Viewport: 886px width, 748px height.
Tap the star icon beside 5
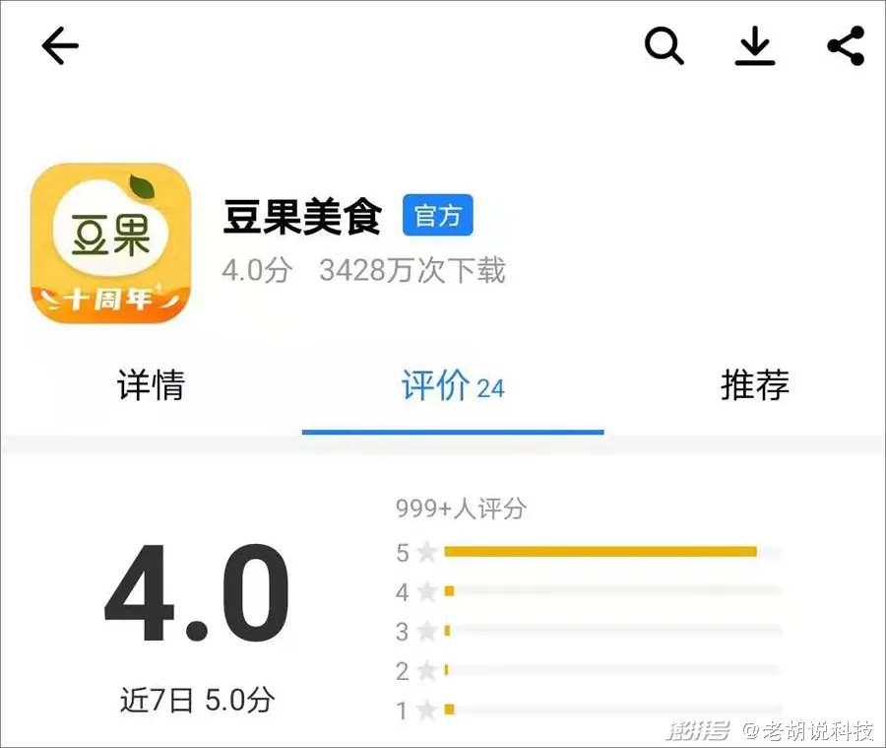(428, 552)
